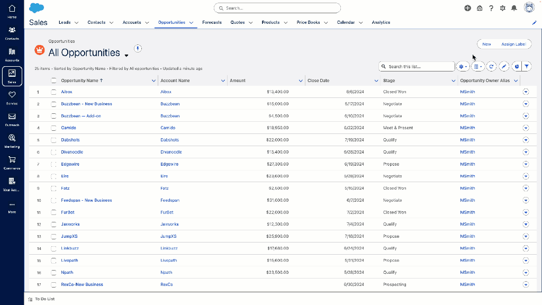Open the Display As layout dropdown
The width and height of the screenshot is (542, 305).
coord(476,66)
